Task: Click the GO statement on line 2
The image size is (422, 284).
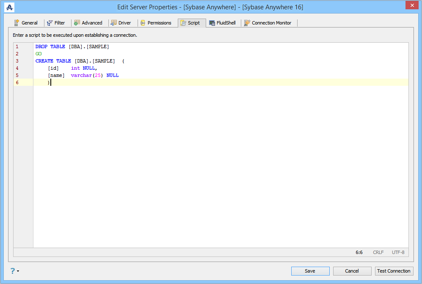Action: pos(39,54)
